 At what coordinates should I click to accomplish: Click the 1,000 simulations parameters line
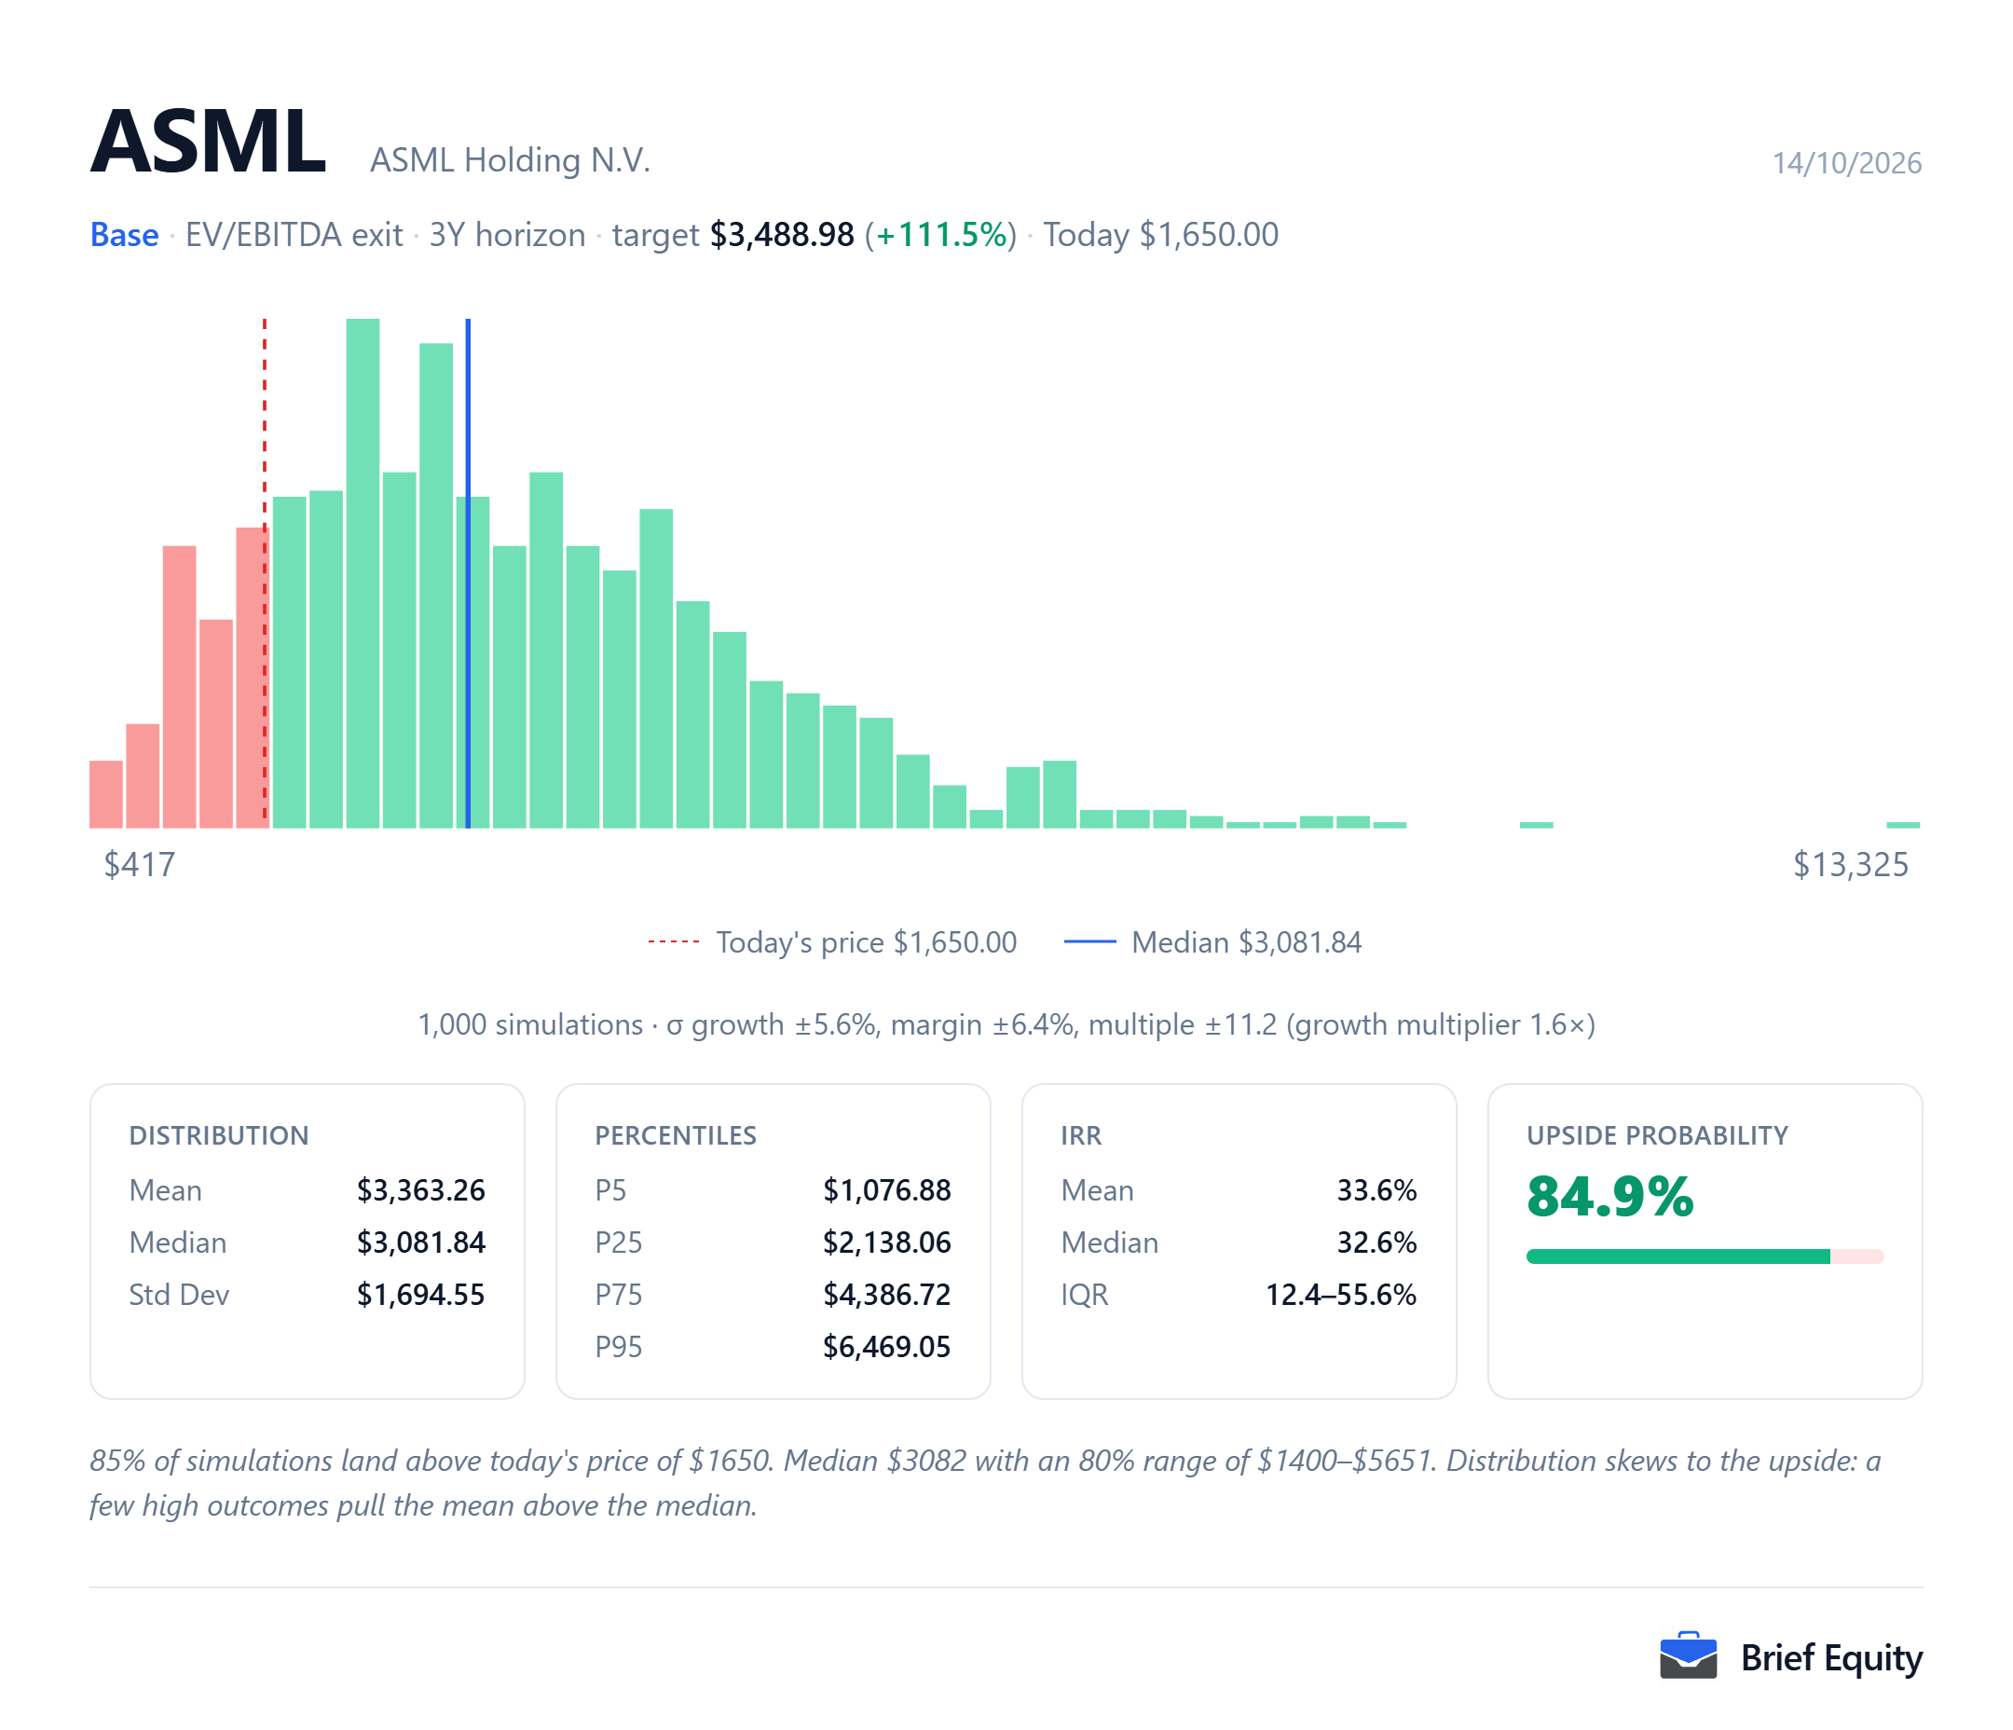[x=1006, y=1024]
